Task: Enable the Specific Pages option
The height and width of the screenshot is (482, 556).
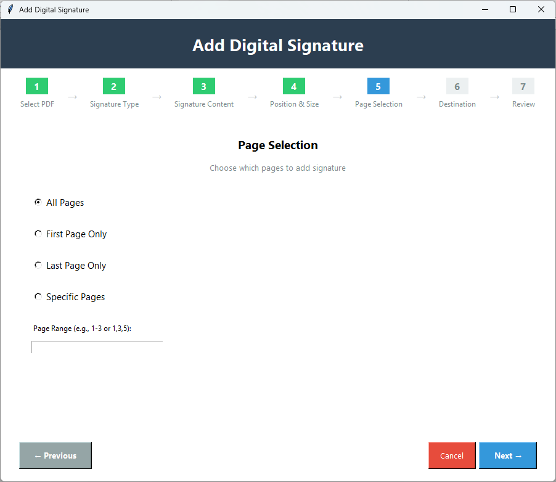Action: click(x=38, y=296)
